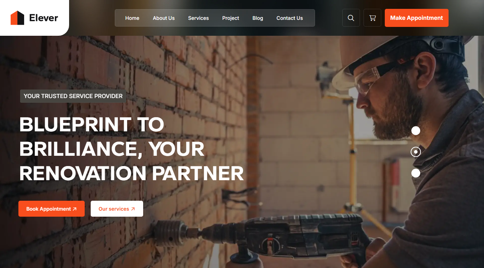Open the Services menu

pyautogui.click(x=198, y=18)
